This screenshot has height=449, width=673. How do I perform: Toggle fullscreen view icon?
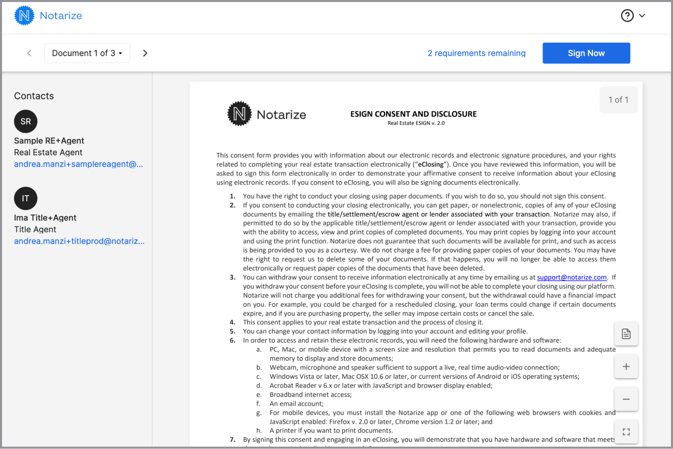(x=626, y=432)
